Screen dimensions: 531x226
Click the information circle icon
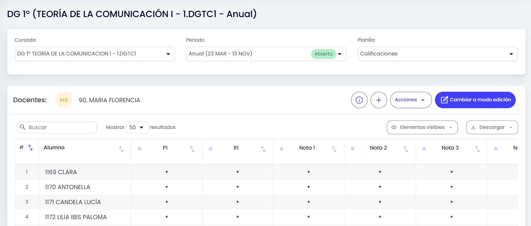[x=359, y=100]
